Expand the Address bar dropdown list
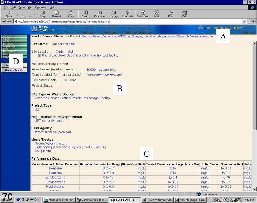 tap(244, 21)
